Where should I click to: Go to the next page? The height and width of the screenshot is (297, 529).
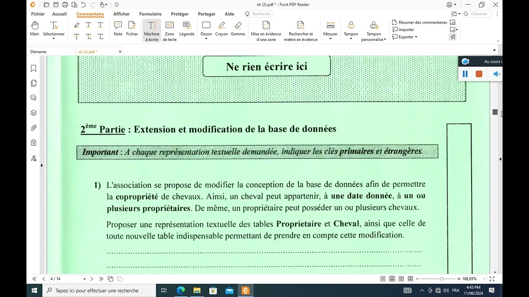point(92,279)
